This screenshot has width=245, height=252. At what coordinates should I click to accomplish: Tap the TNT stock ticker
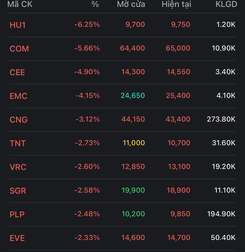(x=18, y=143)
